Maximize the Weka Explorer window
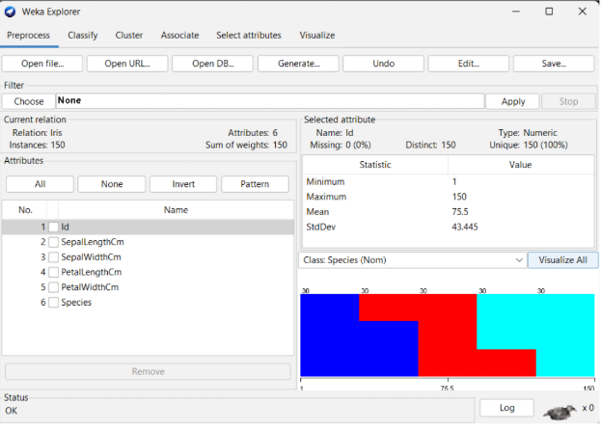This screenshot has height=430, width=601. pyautogui.click(x=549, y=12)
